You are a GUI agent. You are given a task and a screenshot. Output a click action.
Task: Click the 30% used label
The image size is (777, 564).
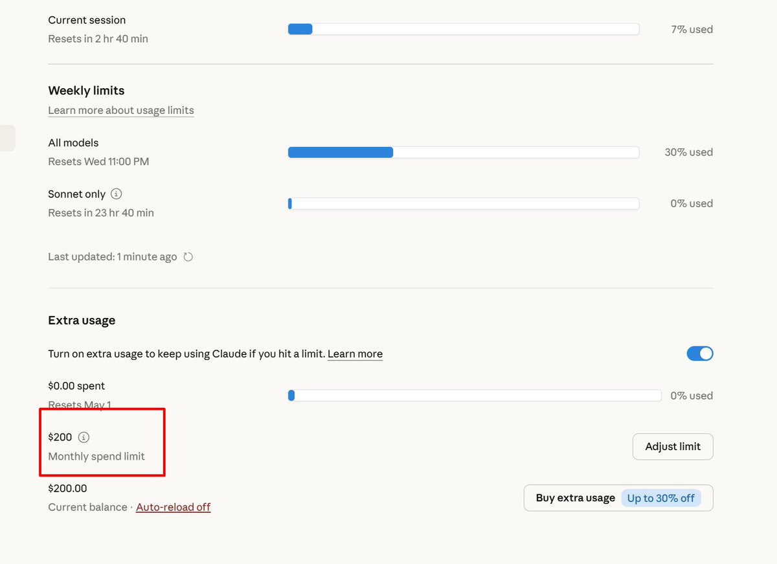point(689,152)
